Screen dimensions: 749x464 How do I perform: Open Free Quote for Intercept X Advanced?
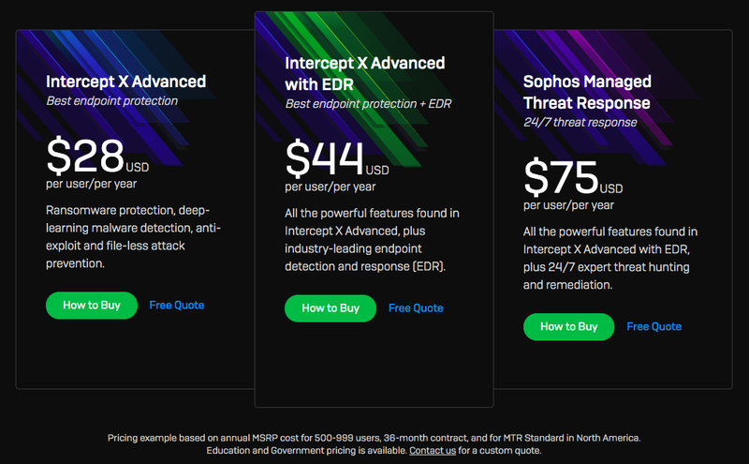click(177, 306)
